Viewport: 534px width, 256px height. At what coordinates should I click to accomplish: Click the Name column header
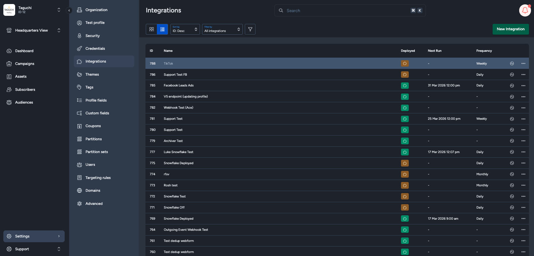pos(168,51)
